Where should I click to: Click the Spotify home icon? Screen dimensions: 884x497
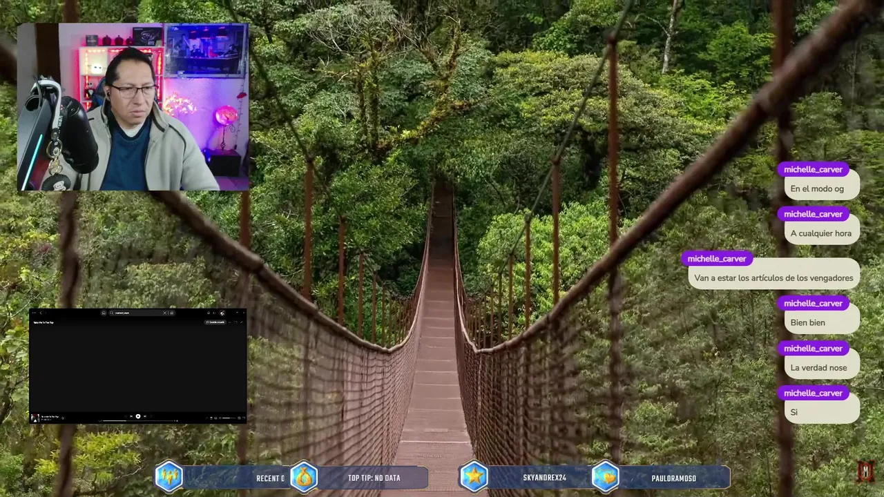tap(104, 313)
